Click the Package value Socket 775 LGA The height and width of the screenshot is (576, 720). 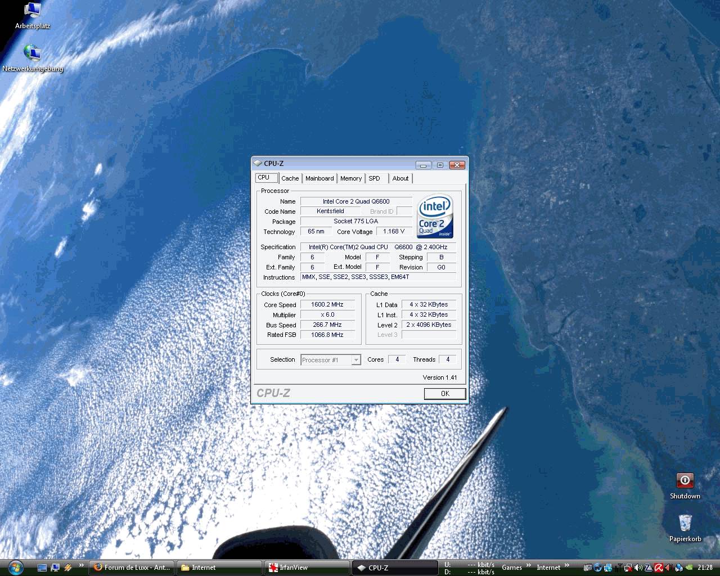[x=356, y=222]
